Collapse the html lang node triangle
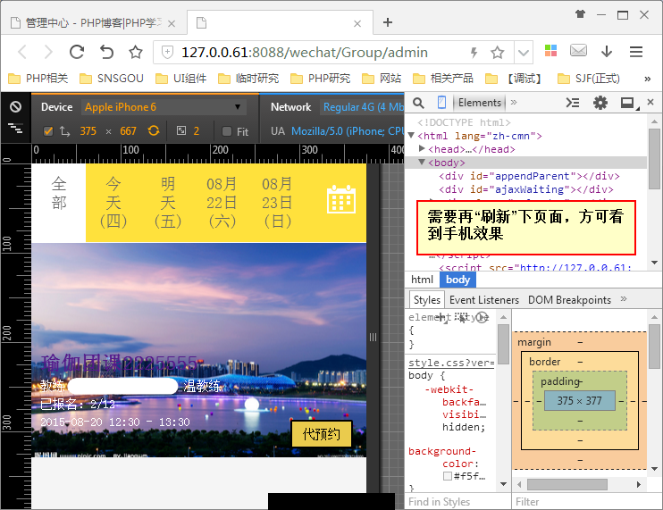This screenshot has height=510, width=663. pos(411,135)
